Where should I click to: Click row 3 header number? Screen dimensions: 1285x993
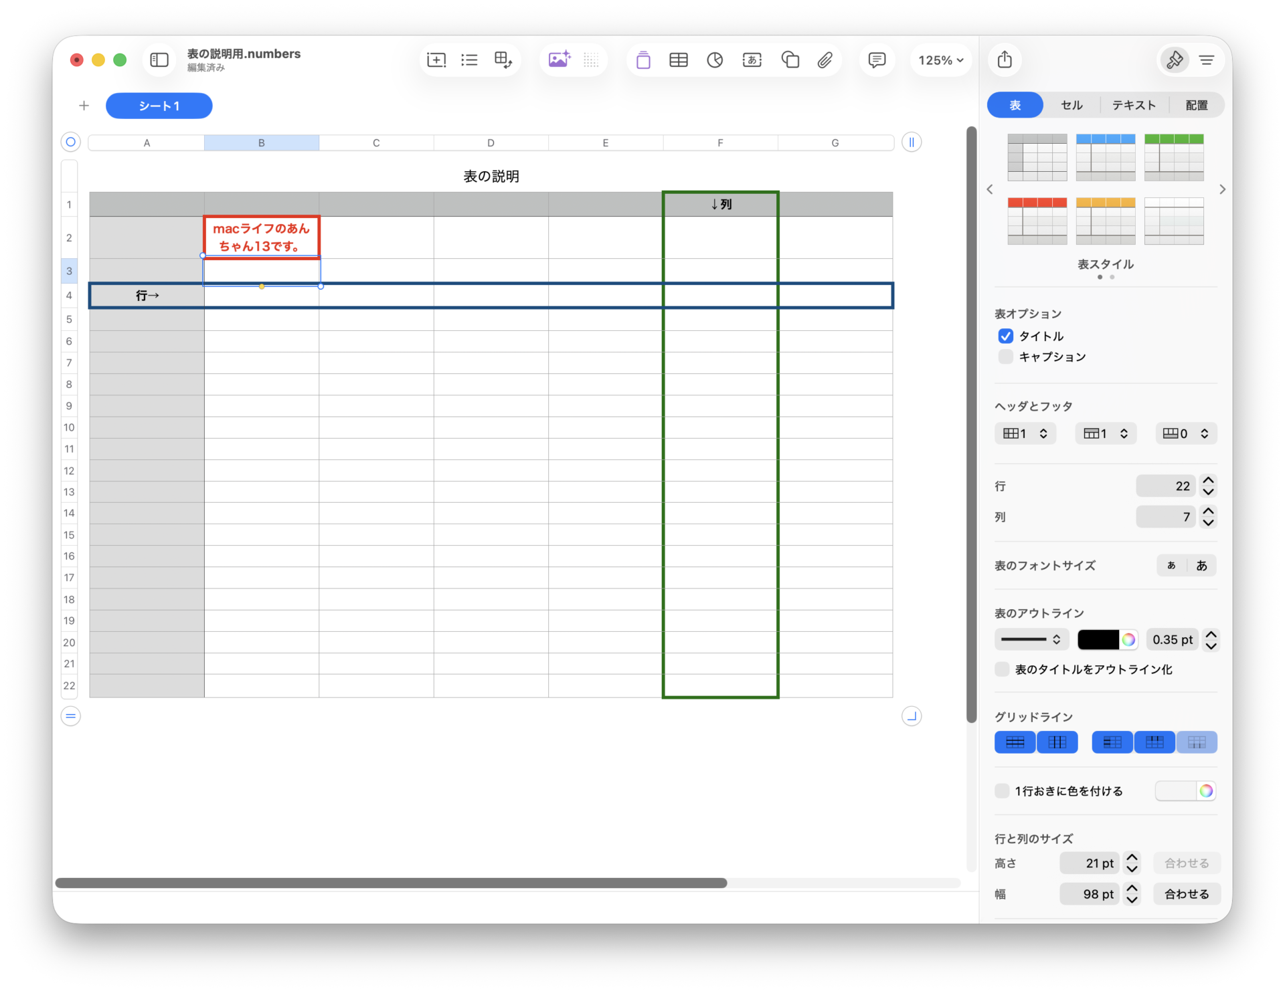tap(69, 271)
